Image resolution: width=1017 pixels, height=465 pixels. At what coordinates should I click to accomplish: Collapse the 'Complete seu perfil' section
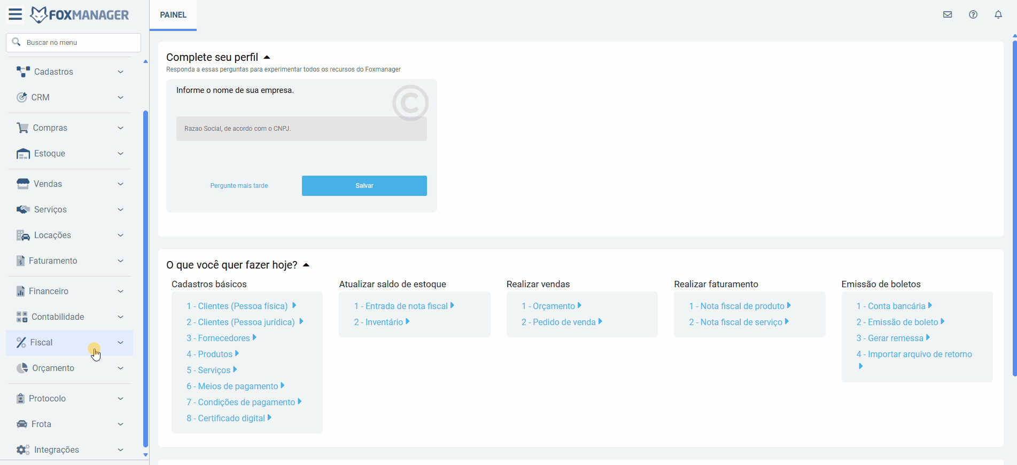267,58
